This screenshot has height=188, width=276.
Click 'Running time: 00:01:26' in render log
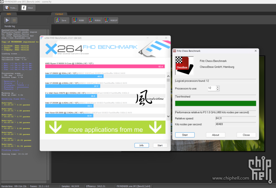coord(15,154)
